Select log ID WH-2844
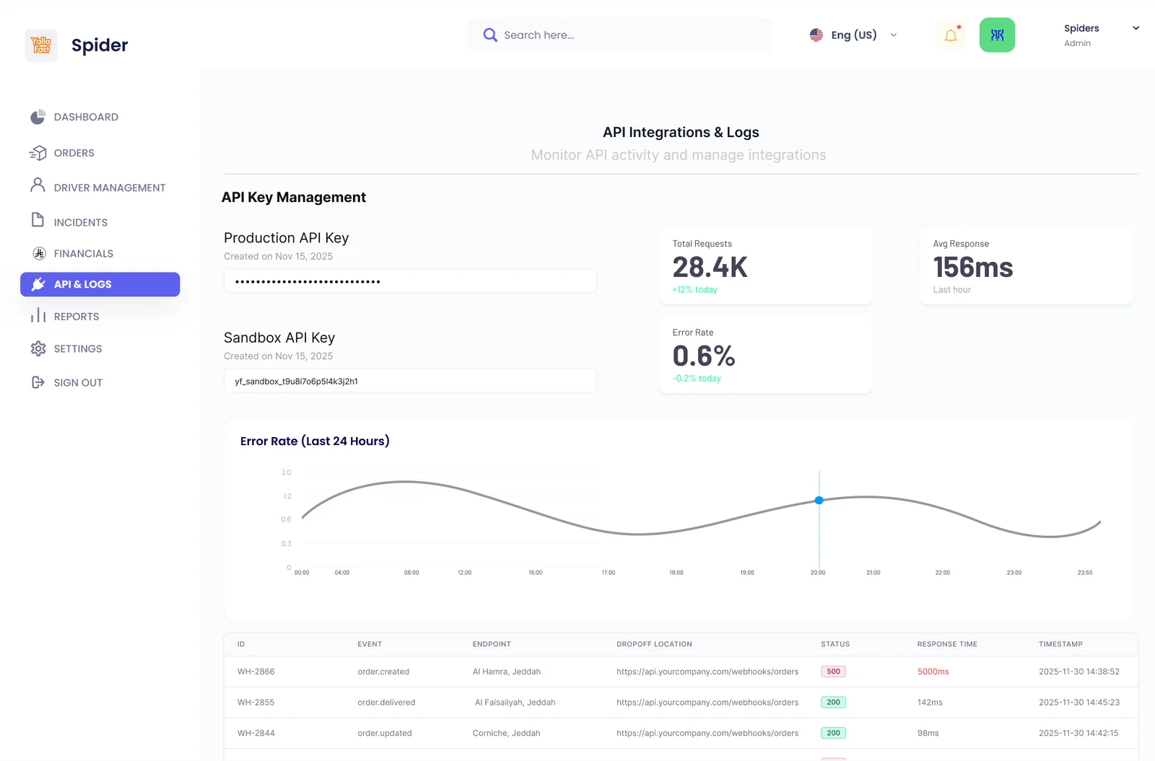Viewport: 1155px width, 761px height. tap(256, 733)
